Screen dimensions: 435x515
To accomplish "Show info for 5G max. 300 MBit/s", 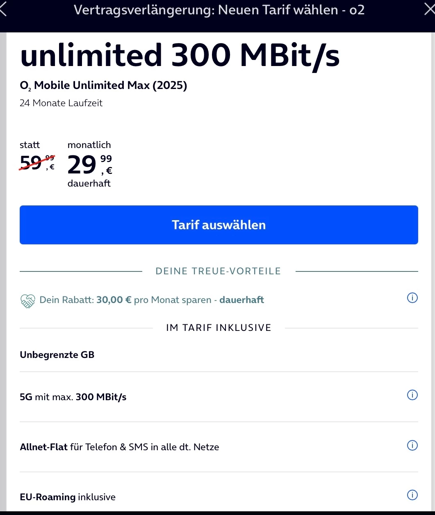I will pos(412,395).
